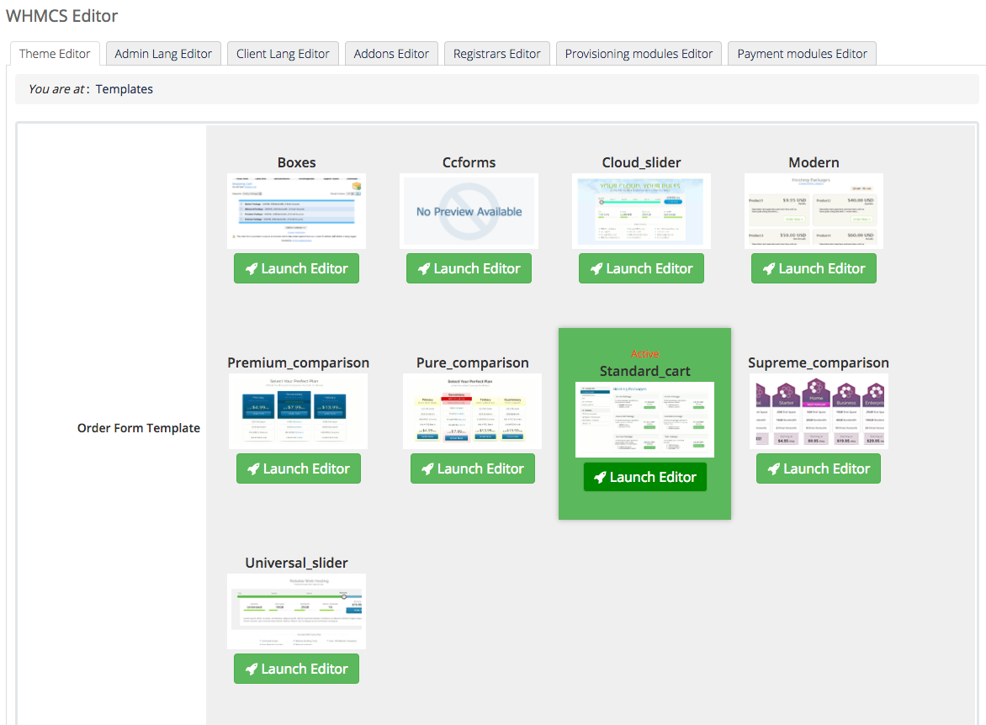This screenshot has width=986, height=725.
Task: Launch the editor for Cloud_slider template
Action: click(x=641, y=268)
